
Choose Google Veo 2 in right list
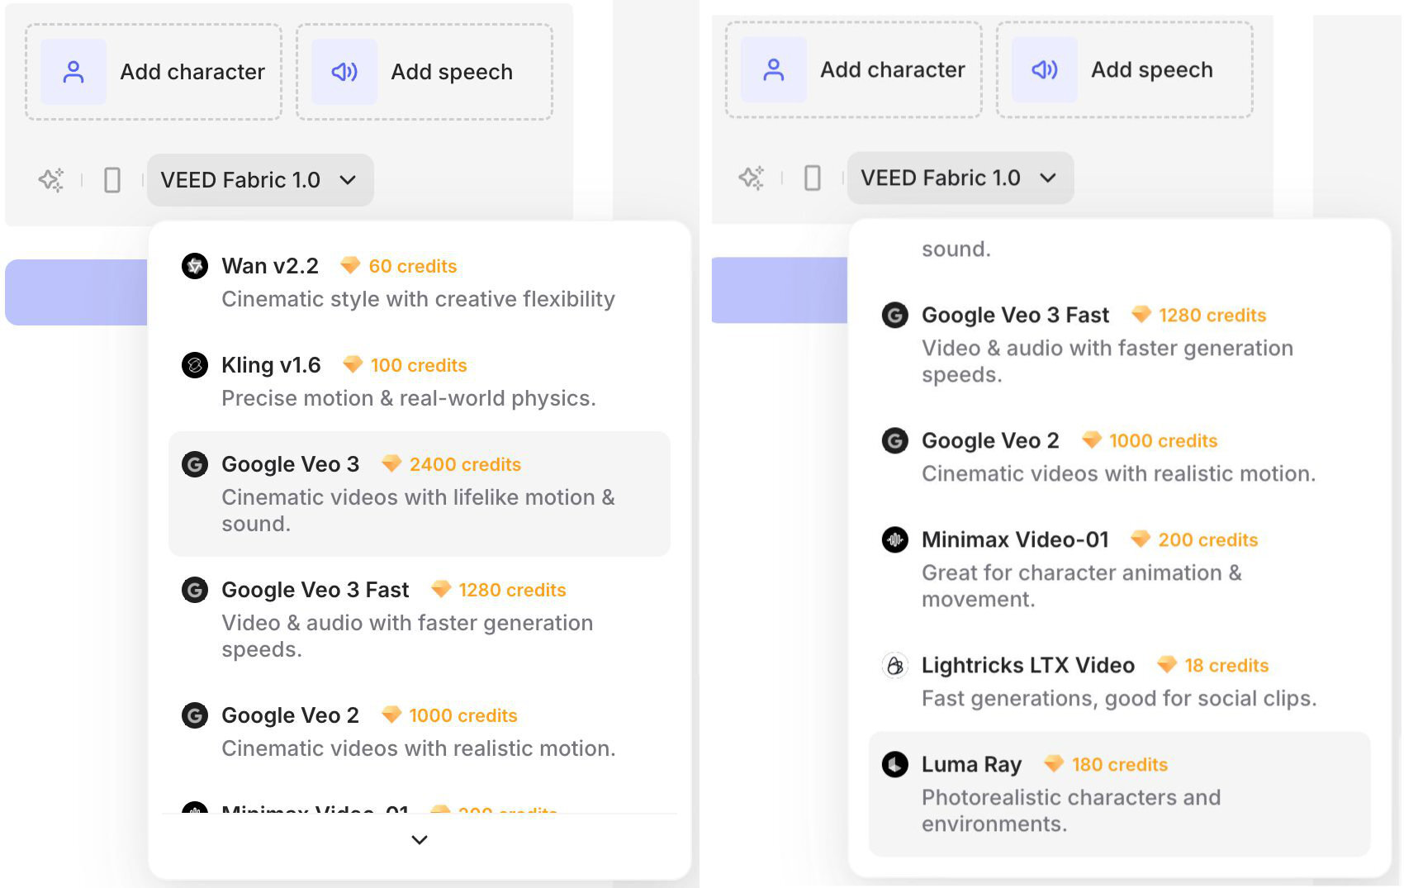[x=1120, y=457]
